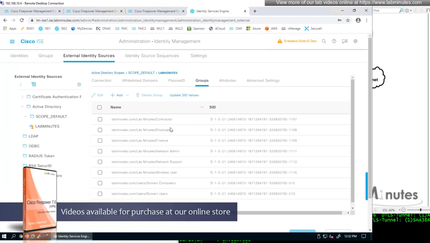
Task: Open the ISE help question mark icon
Action: [x=334, y=41]
